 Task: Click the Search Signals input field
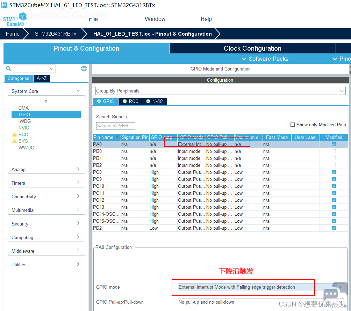click(x=115, y=126)
